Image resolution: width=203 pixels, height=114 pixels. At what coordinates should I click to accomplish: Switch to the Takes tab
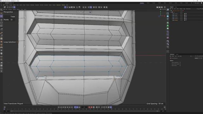pos(176,7)
